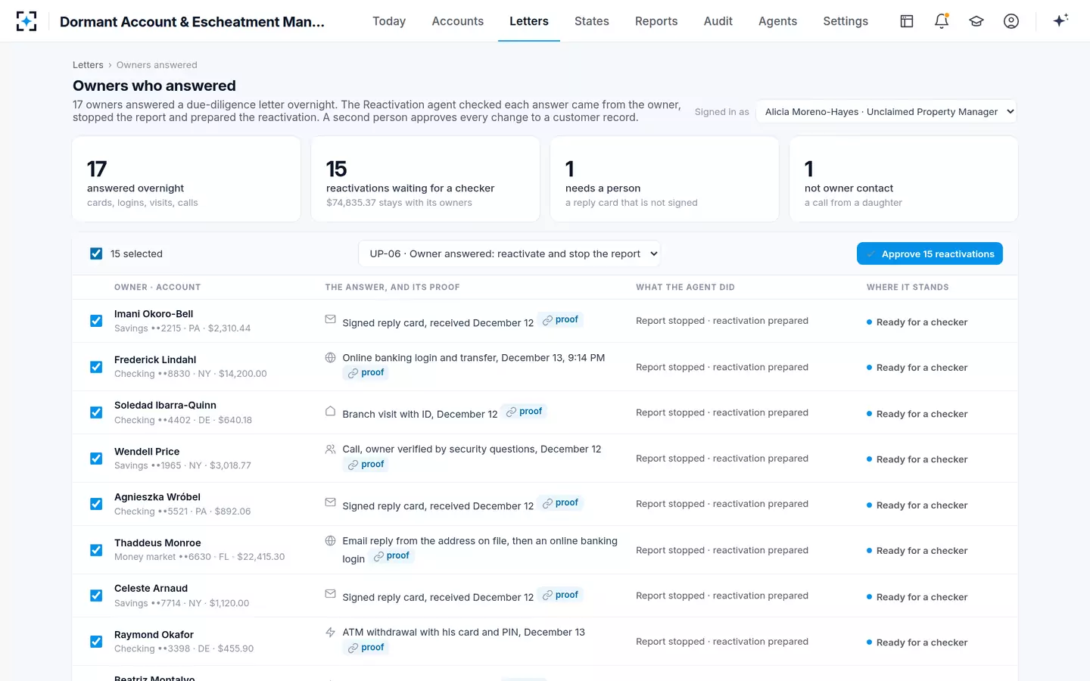
Task: Open proof link for Thaddeus Monroe
Action: click(x=392, y=556)
